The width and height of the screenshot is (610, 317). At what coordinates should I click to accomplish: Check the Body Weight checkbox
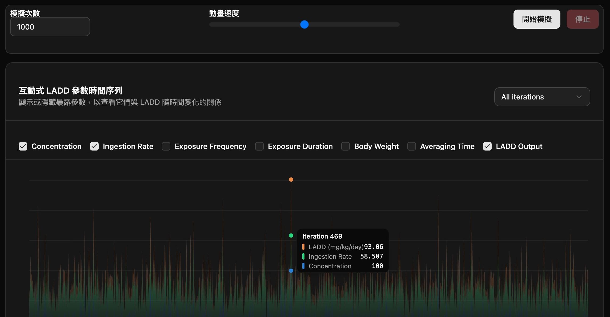coord(346,146)
